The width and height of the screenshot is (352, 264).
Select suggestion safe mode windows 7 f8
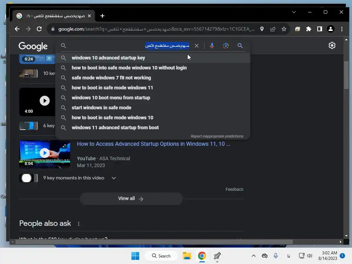click(153, 78)
